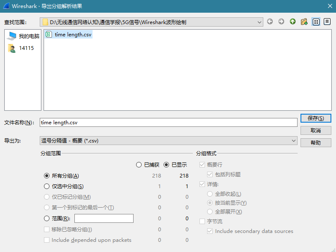Screen dimensions: 336x252
Task: Toggle the 详情 checkbox
Action: point(202,184)
